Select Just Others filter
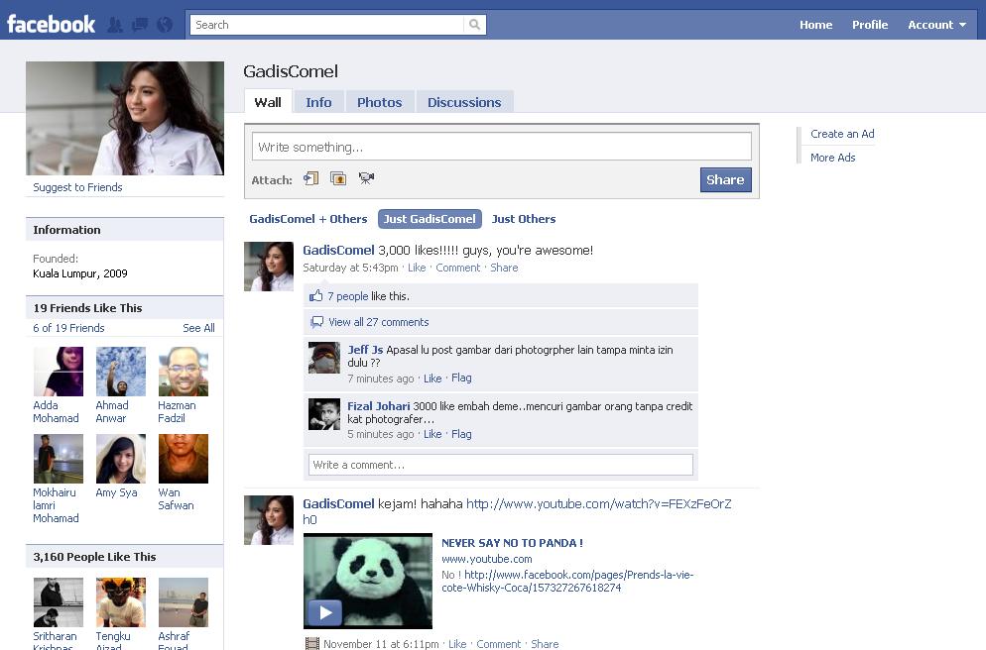Viewport: 986px width, 650px height. click(x=524, y=219)
